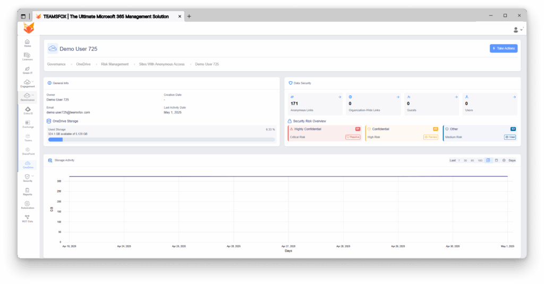Click the OneDrive Storage database icon

(49, 121)
